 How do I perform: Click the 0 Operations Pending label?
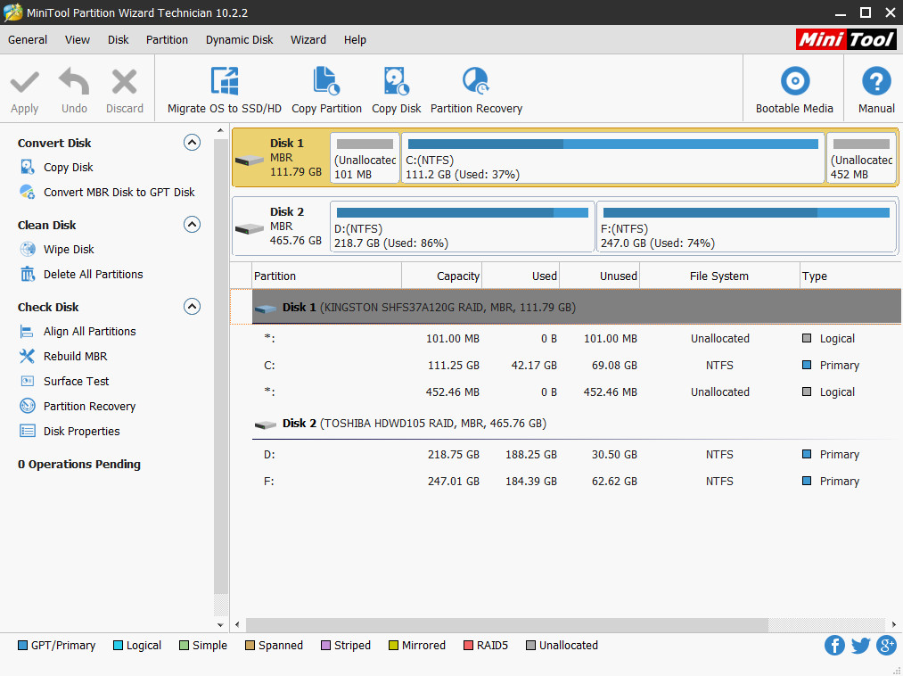click(x=79, y=465)
